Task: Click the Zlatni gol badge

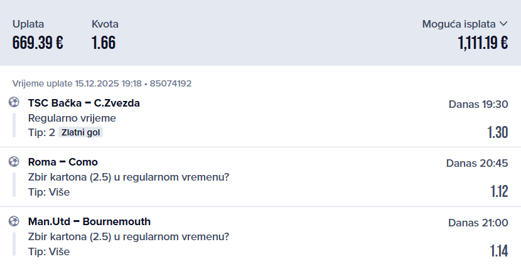Action: pos(80,132)
